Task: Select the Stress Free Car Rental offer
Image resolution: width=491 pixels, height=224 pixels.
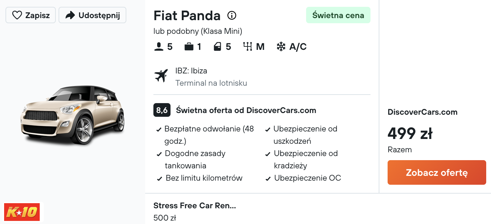Action: (194, 211)
